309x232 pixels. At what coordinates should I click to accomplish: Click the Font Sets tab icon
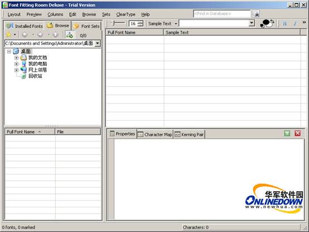click(x=76, y=26)
